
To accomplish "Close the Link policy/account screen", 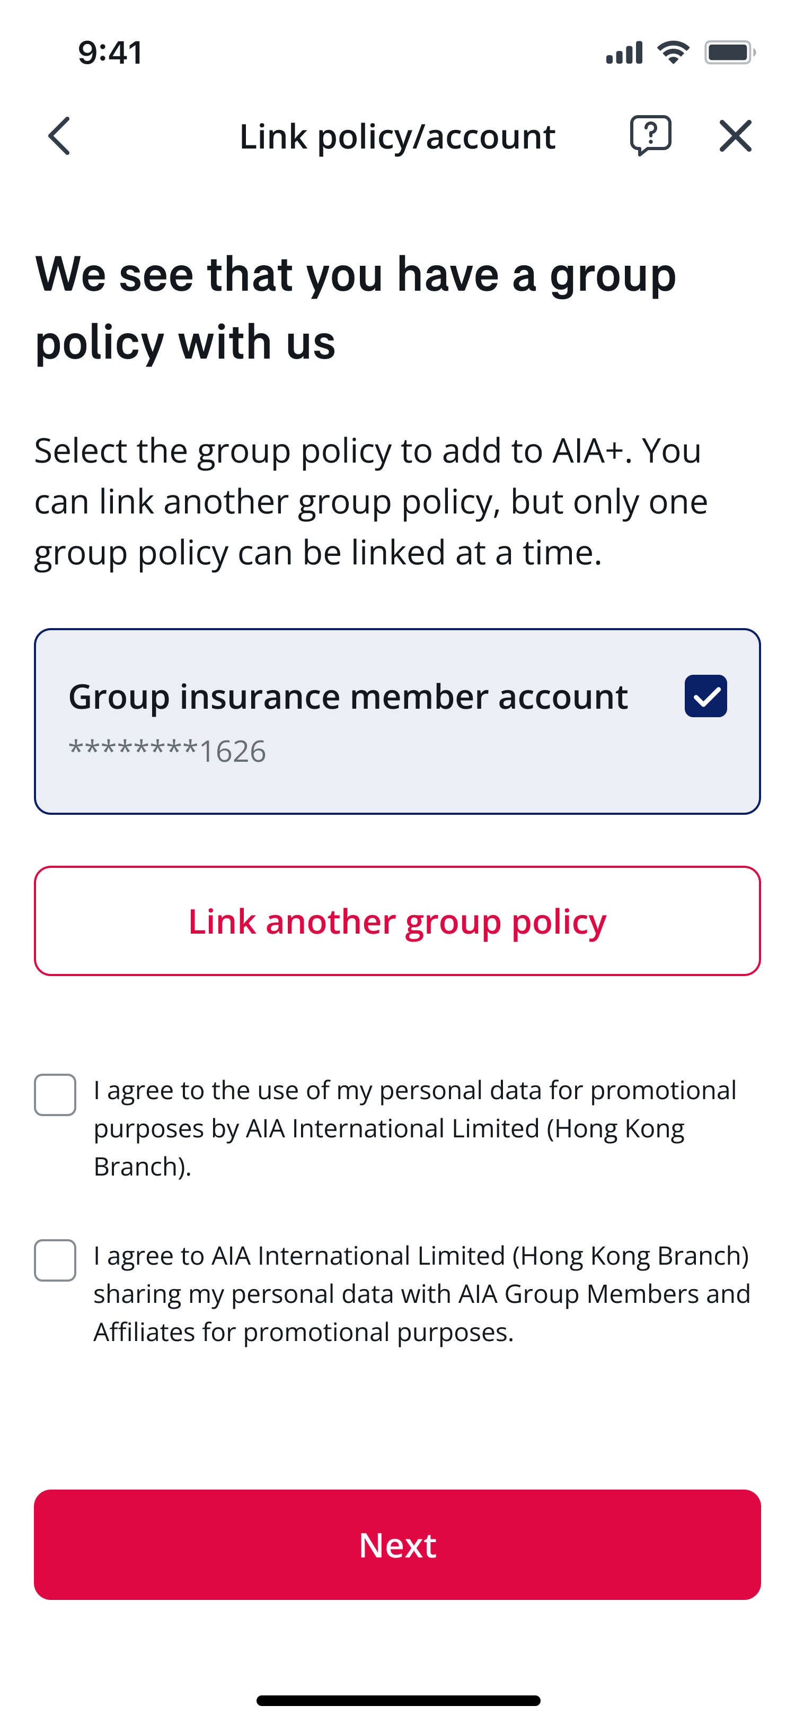I will (x=735, y=136).
